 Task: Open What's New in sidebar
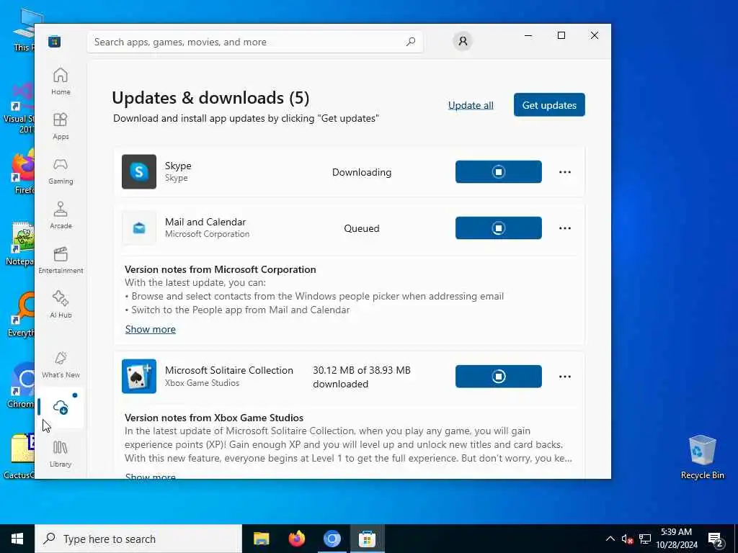coord(61,364)
